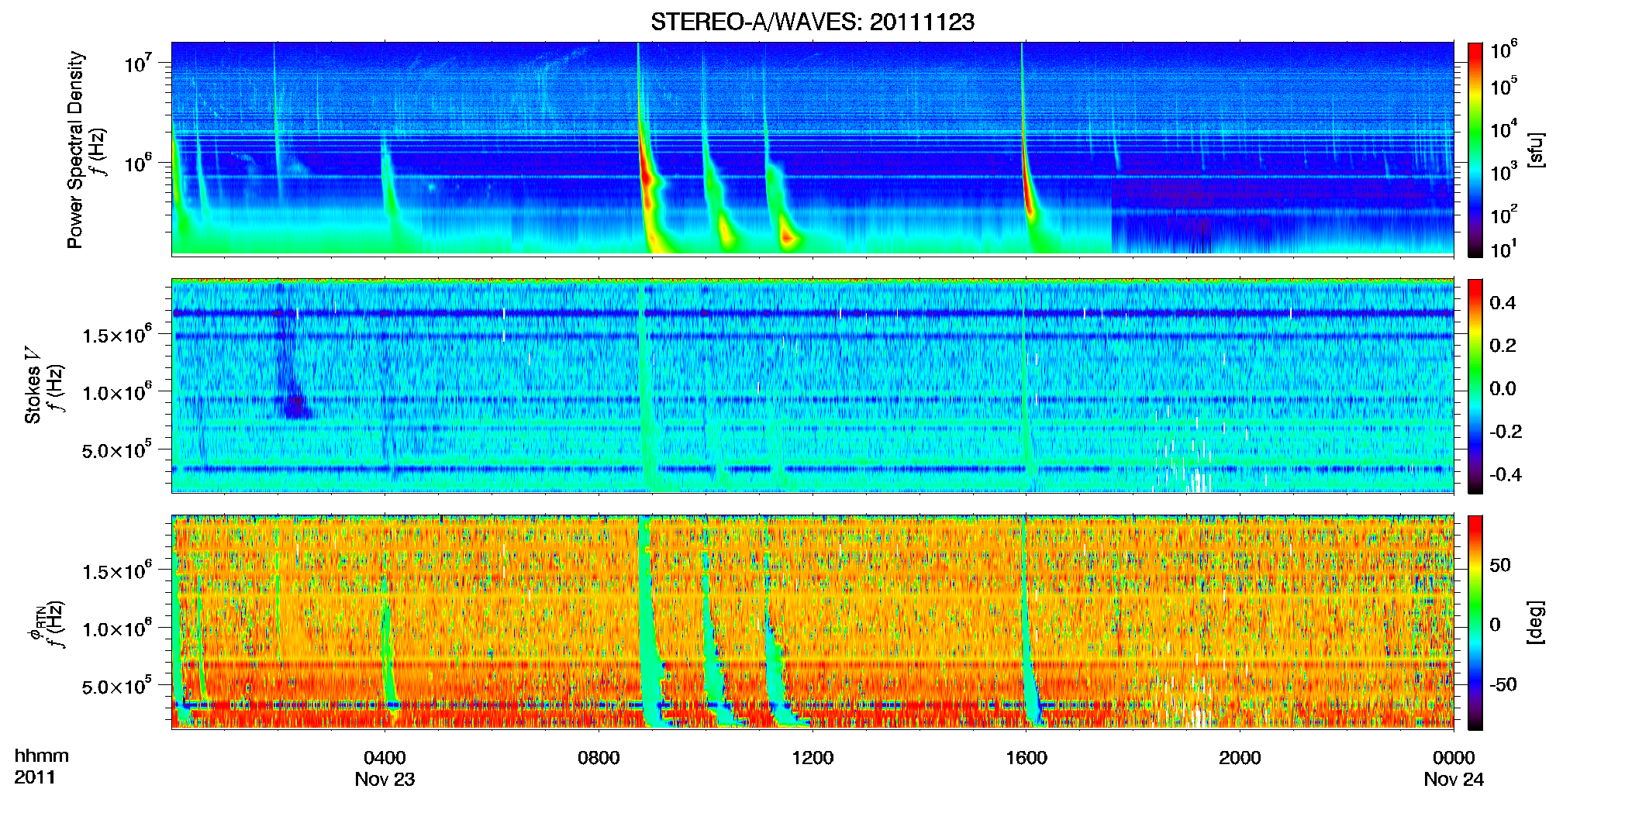Click the -0.4 label on Stokes colorbar
The image size is (1625, 837).
click(1506, 474)
